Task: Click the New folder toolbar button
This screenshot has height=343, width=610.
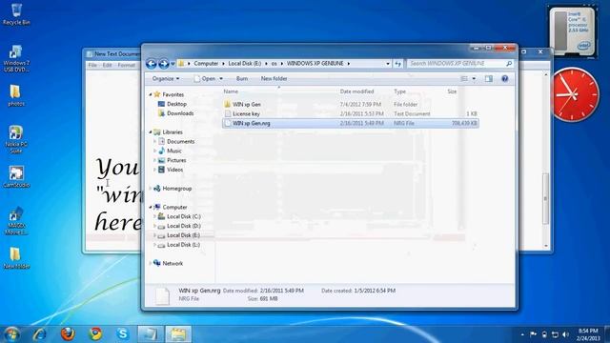Action: [274, 78]
